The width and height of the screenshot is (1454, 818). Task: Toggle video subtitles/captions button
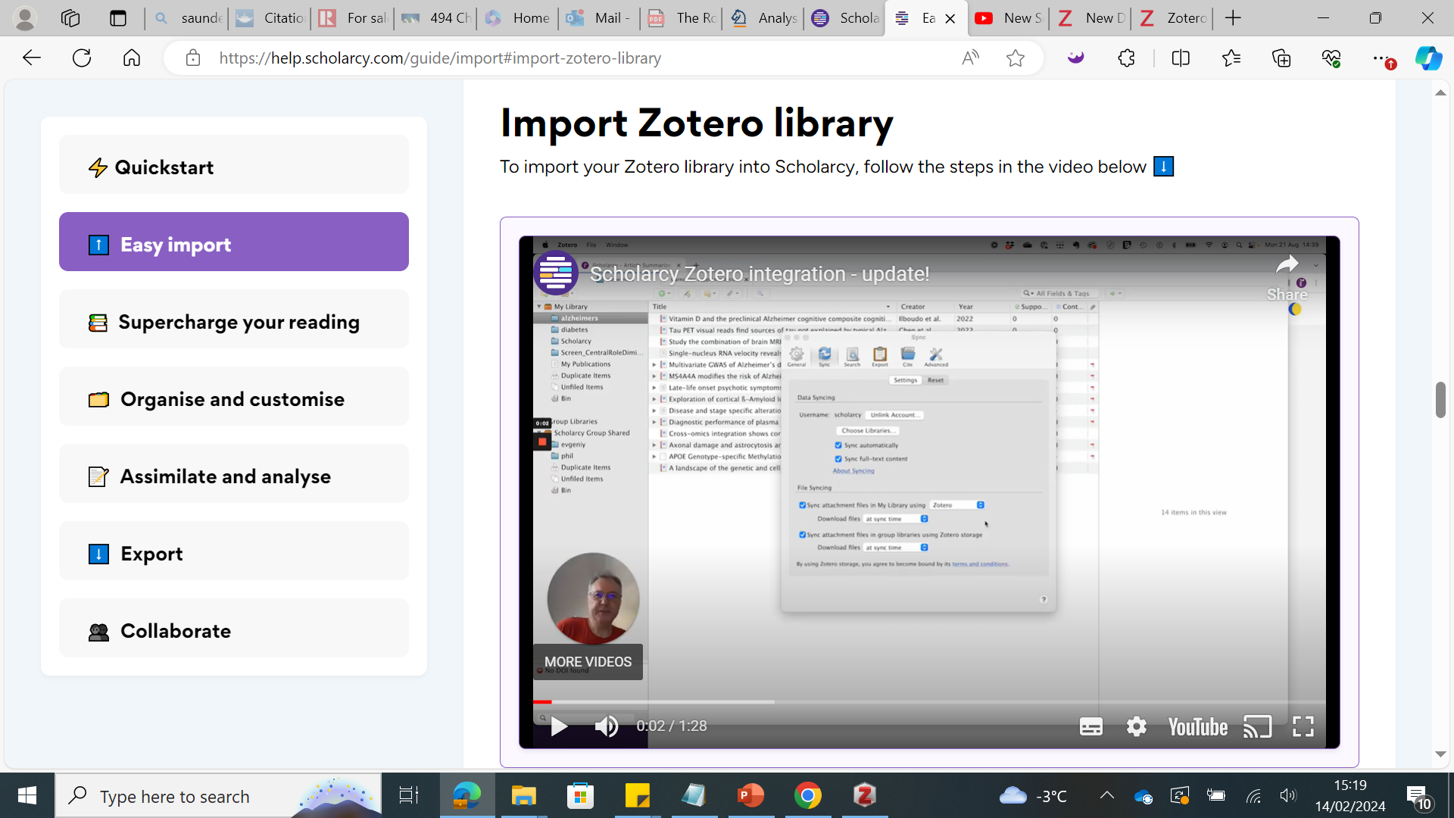(x=1090, y=726)
